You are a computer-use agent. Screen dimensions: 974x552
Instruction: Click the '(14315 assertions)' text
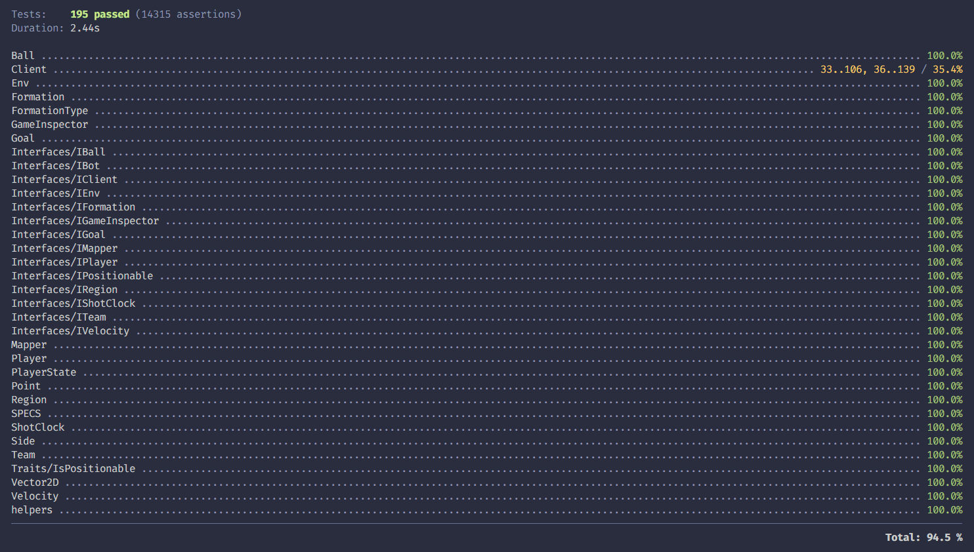pyautogui.click(x=188, y=14)
